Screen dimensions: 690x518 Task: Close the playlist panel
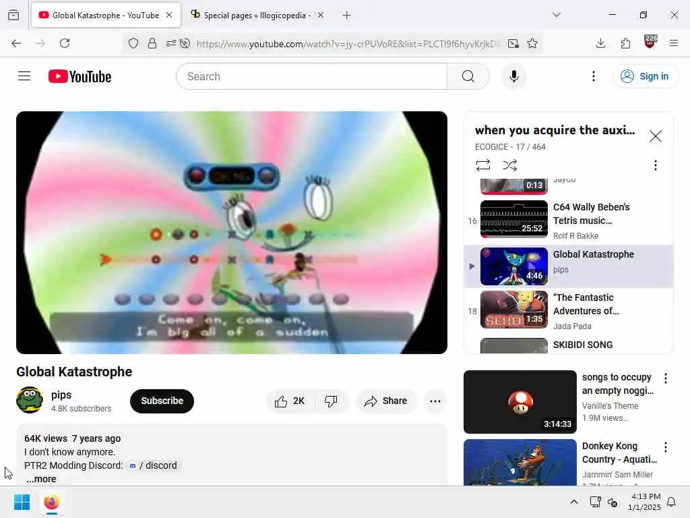(655, 136)
